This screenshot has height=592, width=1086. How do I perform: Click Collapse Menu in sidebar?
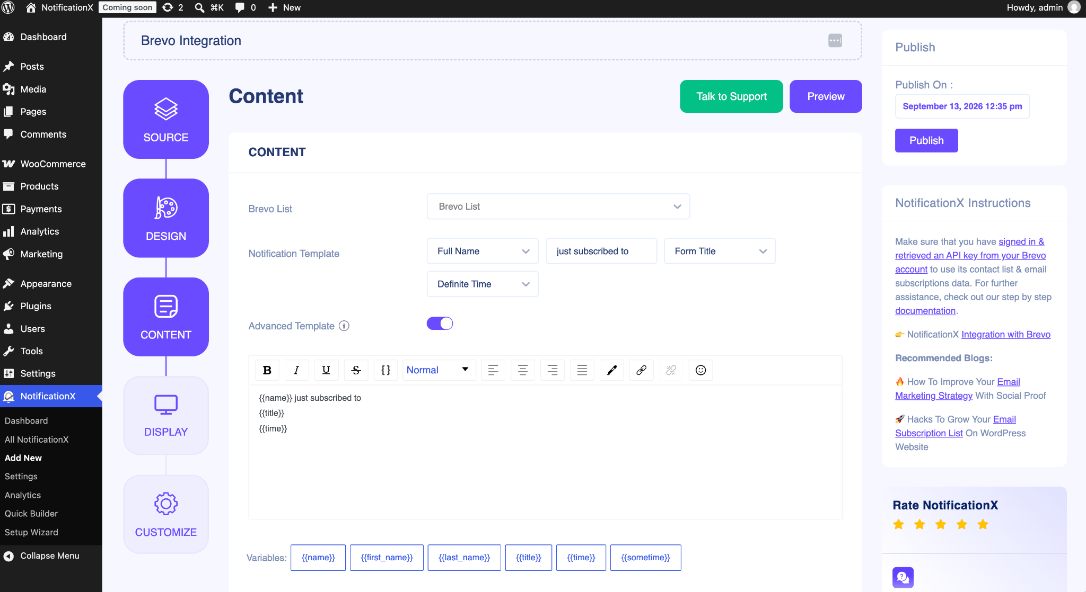pyautogui.click(x=51, y=556)
